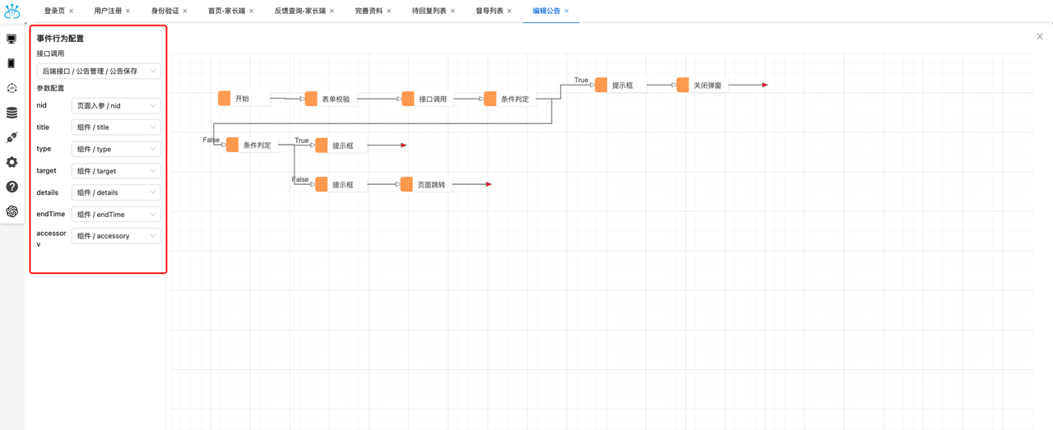This screenshot has height=430, width=1053.
Task: Close the 督导列表 tab
Action: 510,12
